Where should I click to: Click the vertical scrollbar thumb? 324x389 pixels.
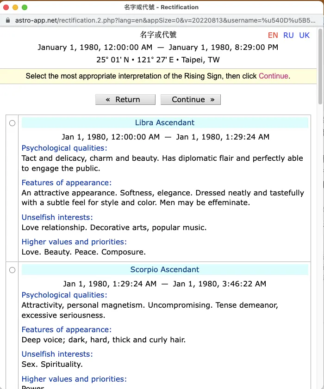[320, 67]
